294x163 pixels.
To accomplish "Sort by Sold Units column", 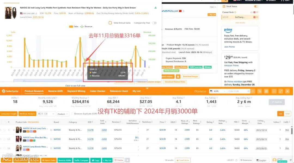I will pyautogui.click(x=103, y=122).
